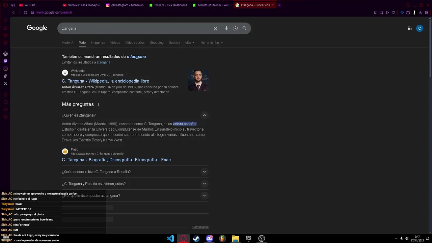
Task: Switch to Videos cortos tab
Action: (x=135, y=43)
